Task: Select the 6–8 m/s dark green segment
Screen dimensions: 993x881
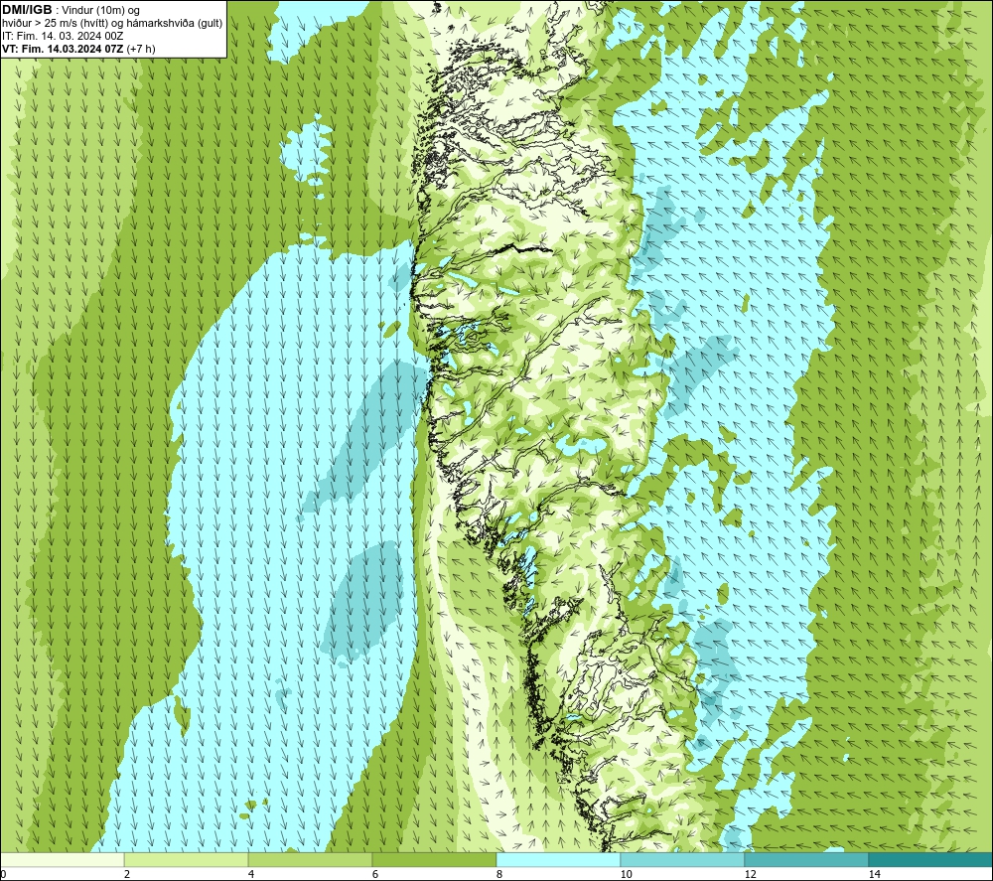Action: (x=435, y=859)
